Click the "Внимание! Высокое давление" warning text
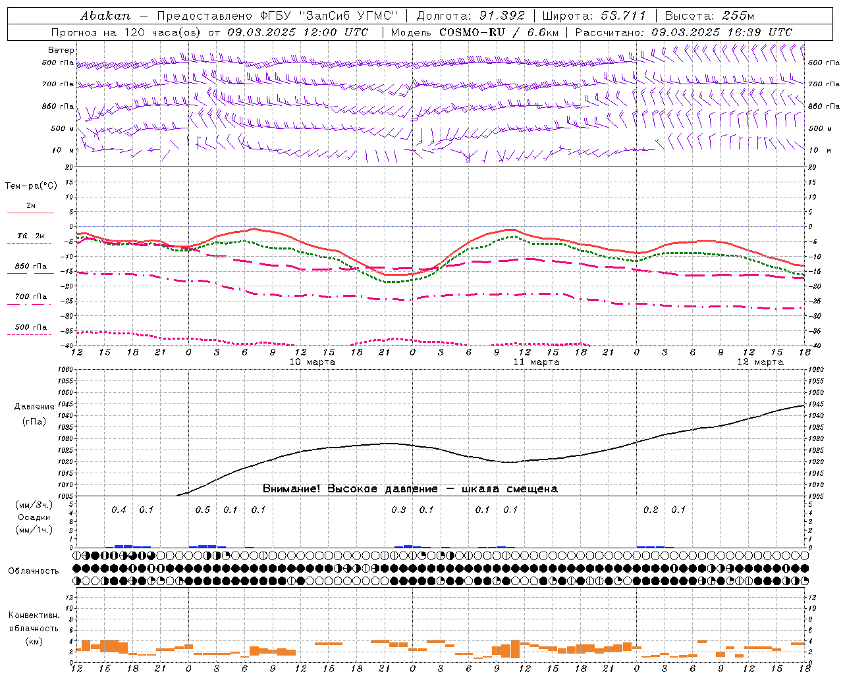Viewport: 843px width, 674px height. 350,489
